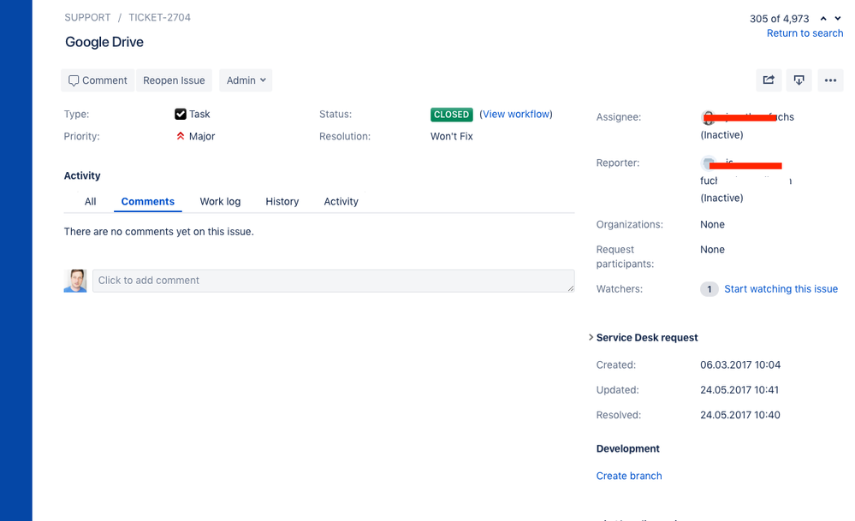Click into the add comment field
The image size is (855, 521).
tap(333, 281)
